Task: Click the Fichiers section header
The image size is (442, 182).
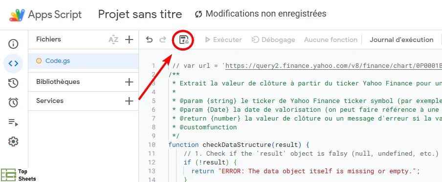Action: click(x=48, y=39)
